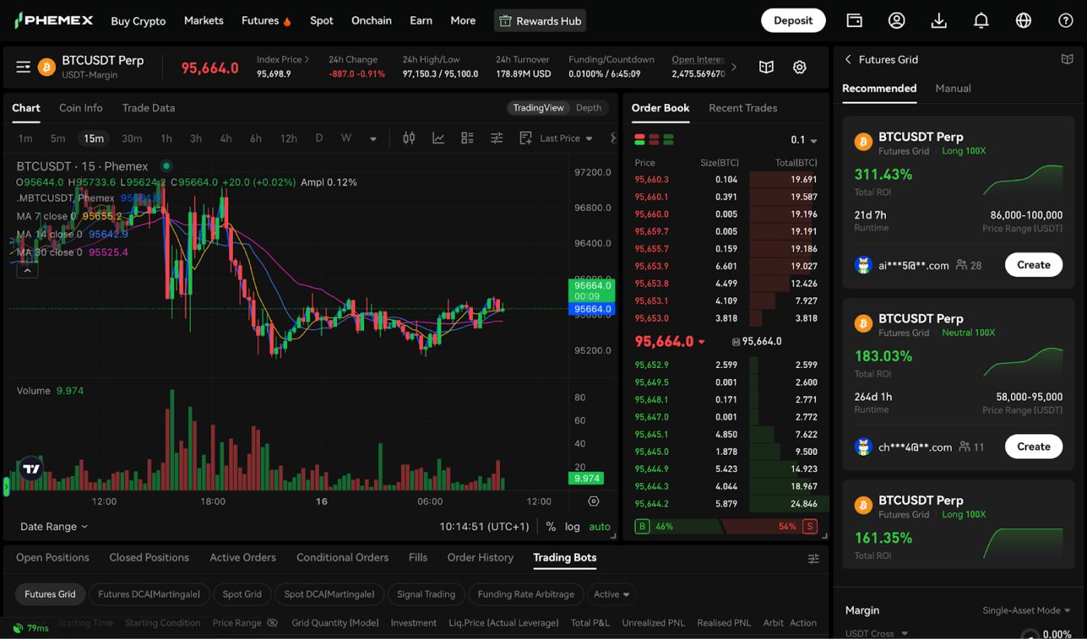Select the line chart style icon
Screen dimensions: 1087x639
coord(438,137)
